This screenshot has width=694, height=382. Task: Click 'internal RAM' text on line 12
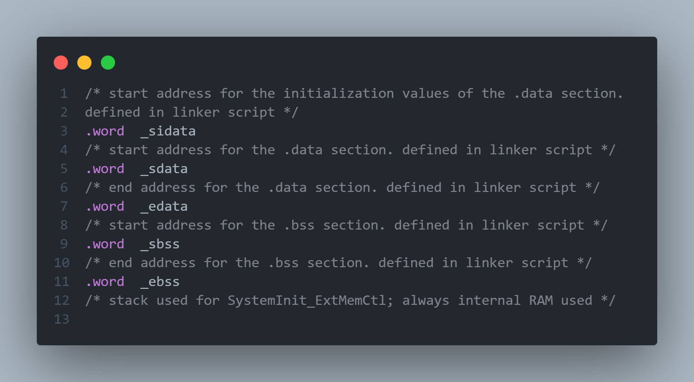[505, 300]
